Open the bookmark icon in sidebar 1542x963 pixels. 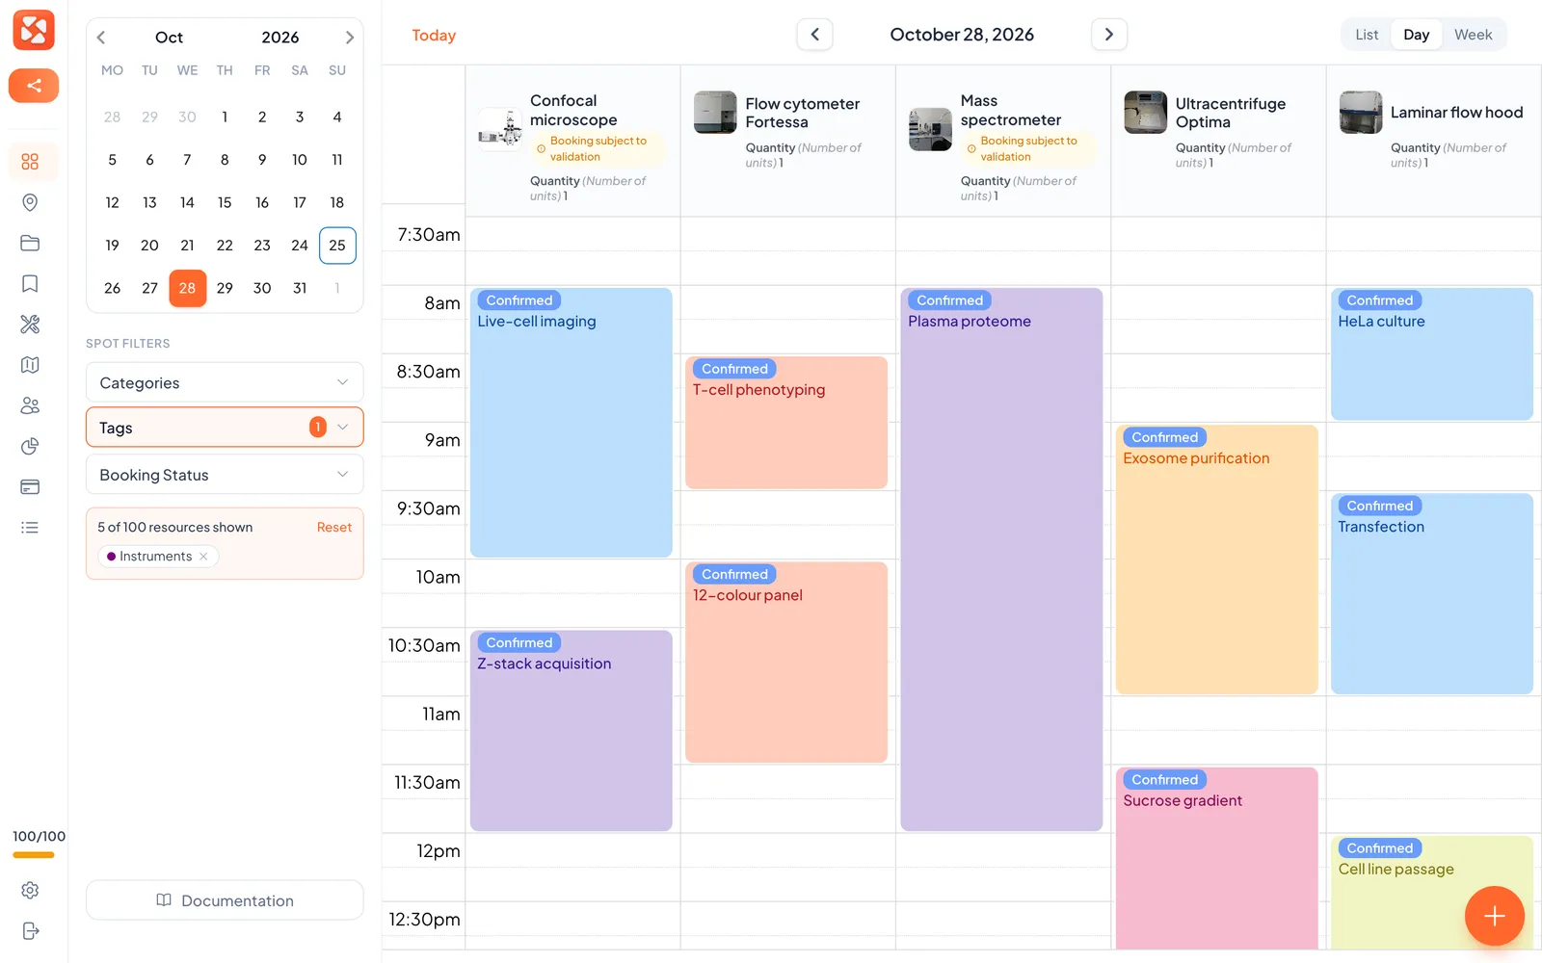pos(30,283)
